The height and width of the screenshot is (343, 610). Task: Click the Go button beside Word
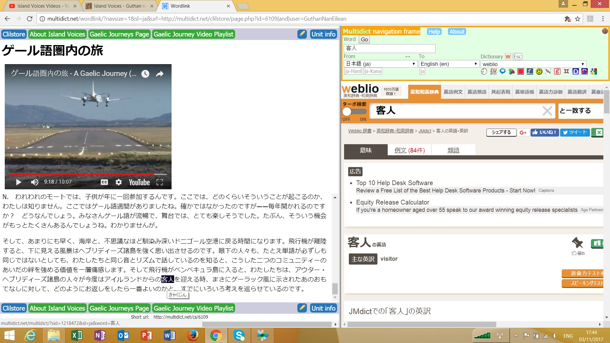364,39
